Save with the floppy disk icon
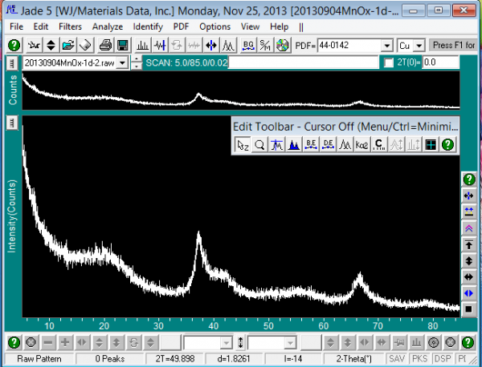482x367 pixels. coord(123,46)
